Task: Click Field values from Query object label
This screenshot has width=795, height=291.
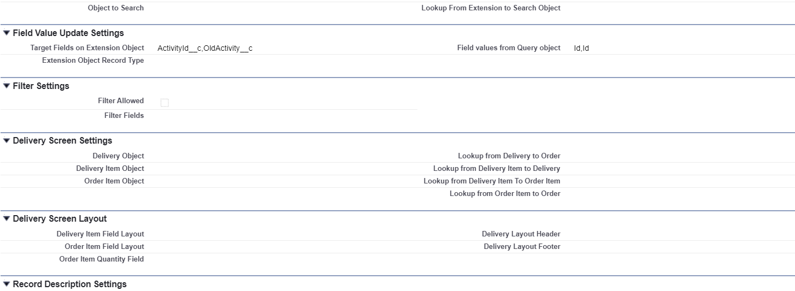Action: click(509, 48)
